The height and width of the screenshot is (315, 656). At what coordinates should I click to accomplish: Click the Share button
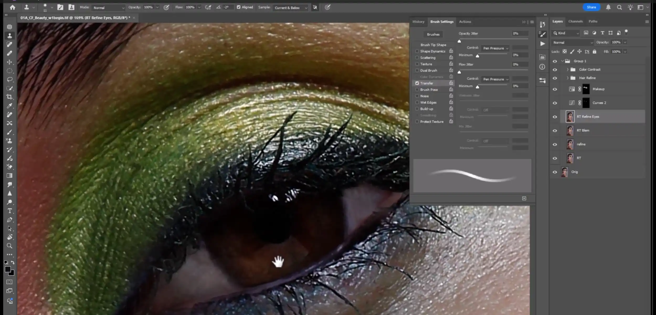(591, 7)
